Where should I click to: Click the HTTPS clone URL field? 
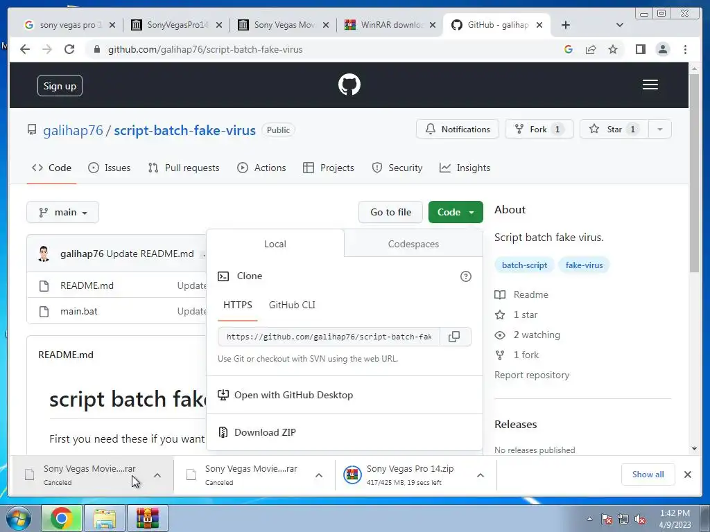coord(329,337)
